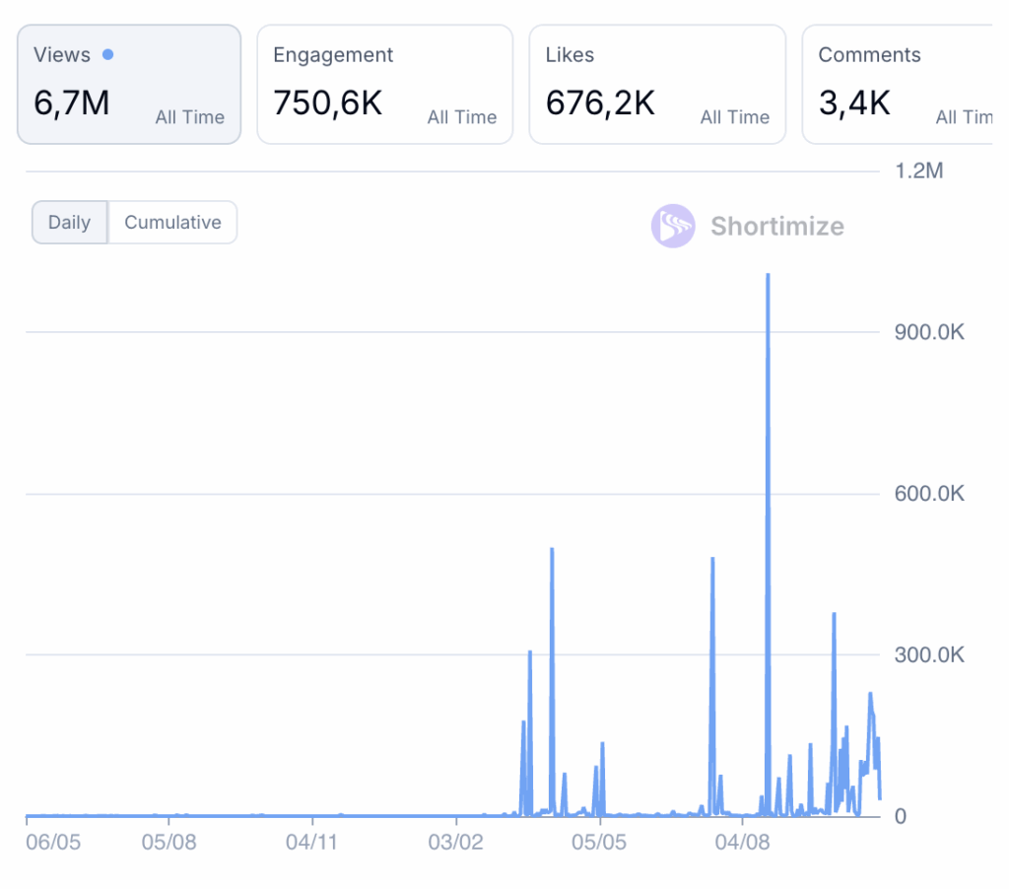Switch chart to Cumulative mode
The image size is (1009, 889).
point(172,223)
